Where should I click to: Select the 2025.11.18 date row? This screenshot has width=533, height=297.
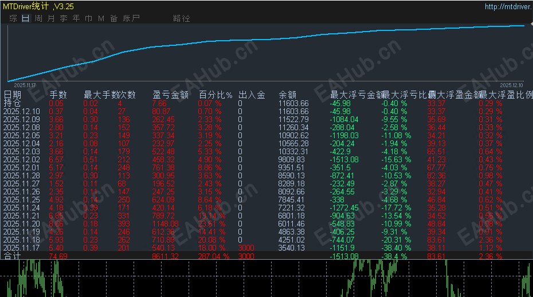click(x=21, y=240)
